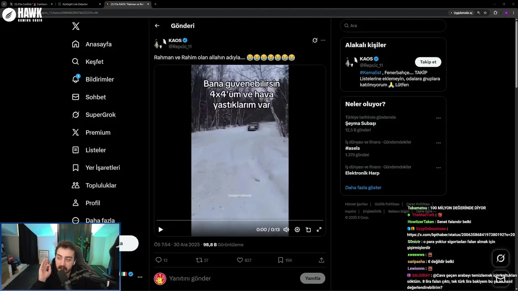Open a new browser tab
The image size is (518, 291).
(x=155, y=4)
